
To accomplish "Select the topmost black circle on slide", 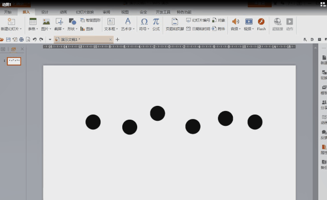I will (x=158, y=113).
